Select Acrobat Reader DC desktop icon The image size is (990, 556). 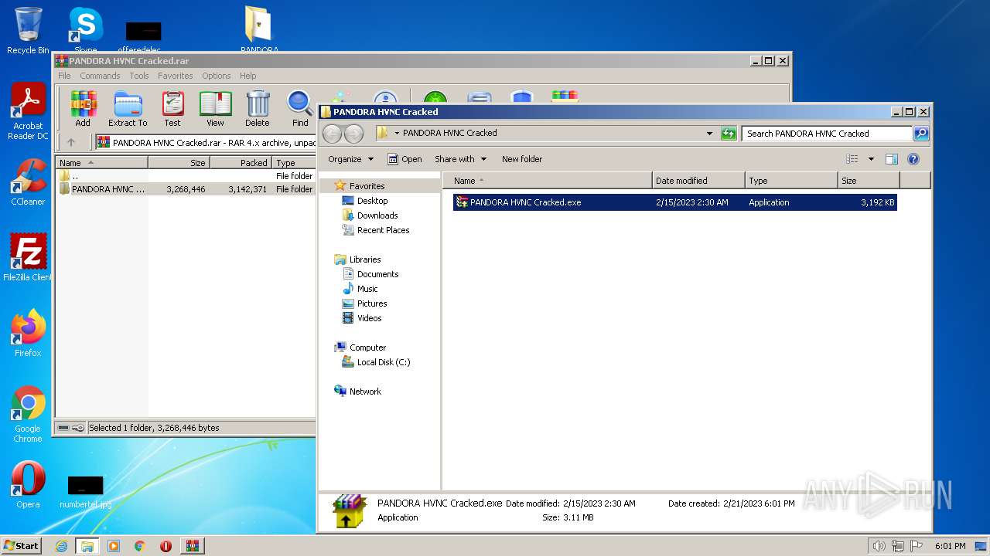28,112
